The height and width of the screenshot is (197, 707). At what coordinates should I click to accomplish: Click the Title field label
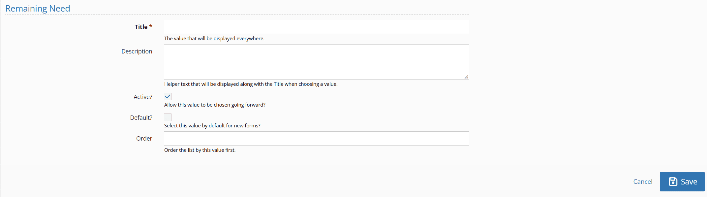(141, 27)
